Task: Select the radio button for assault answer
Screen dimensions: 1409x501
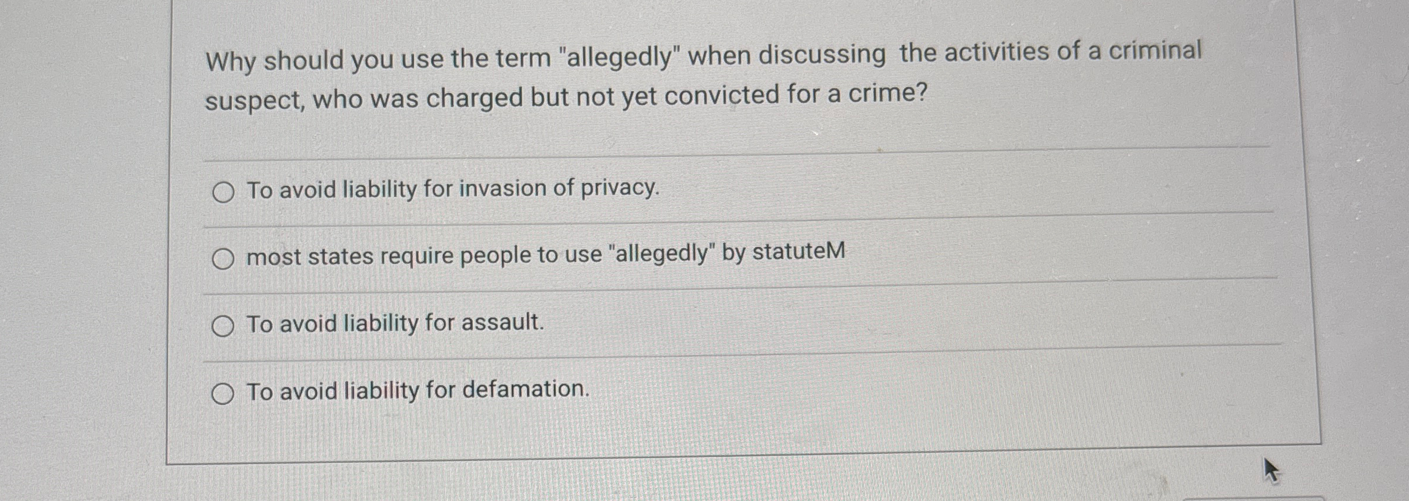Action: pos(224,325)
